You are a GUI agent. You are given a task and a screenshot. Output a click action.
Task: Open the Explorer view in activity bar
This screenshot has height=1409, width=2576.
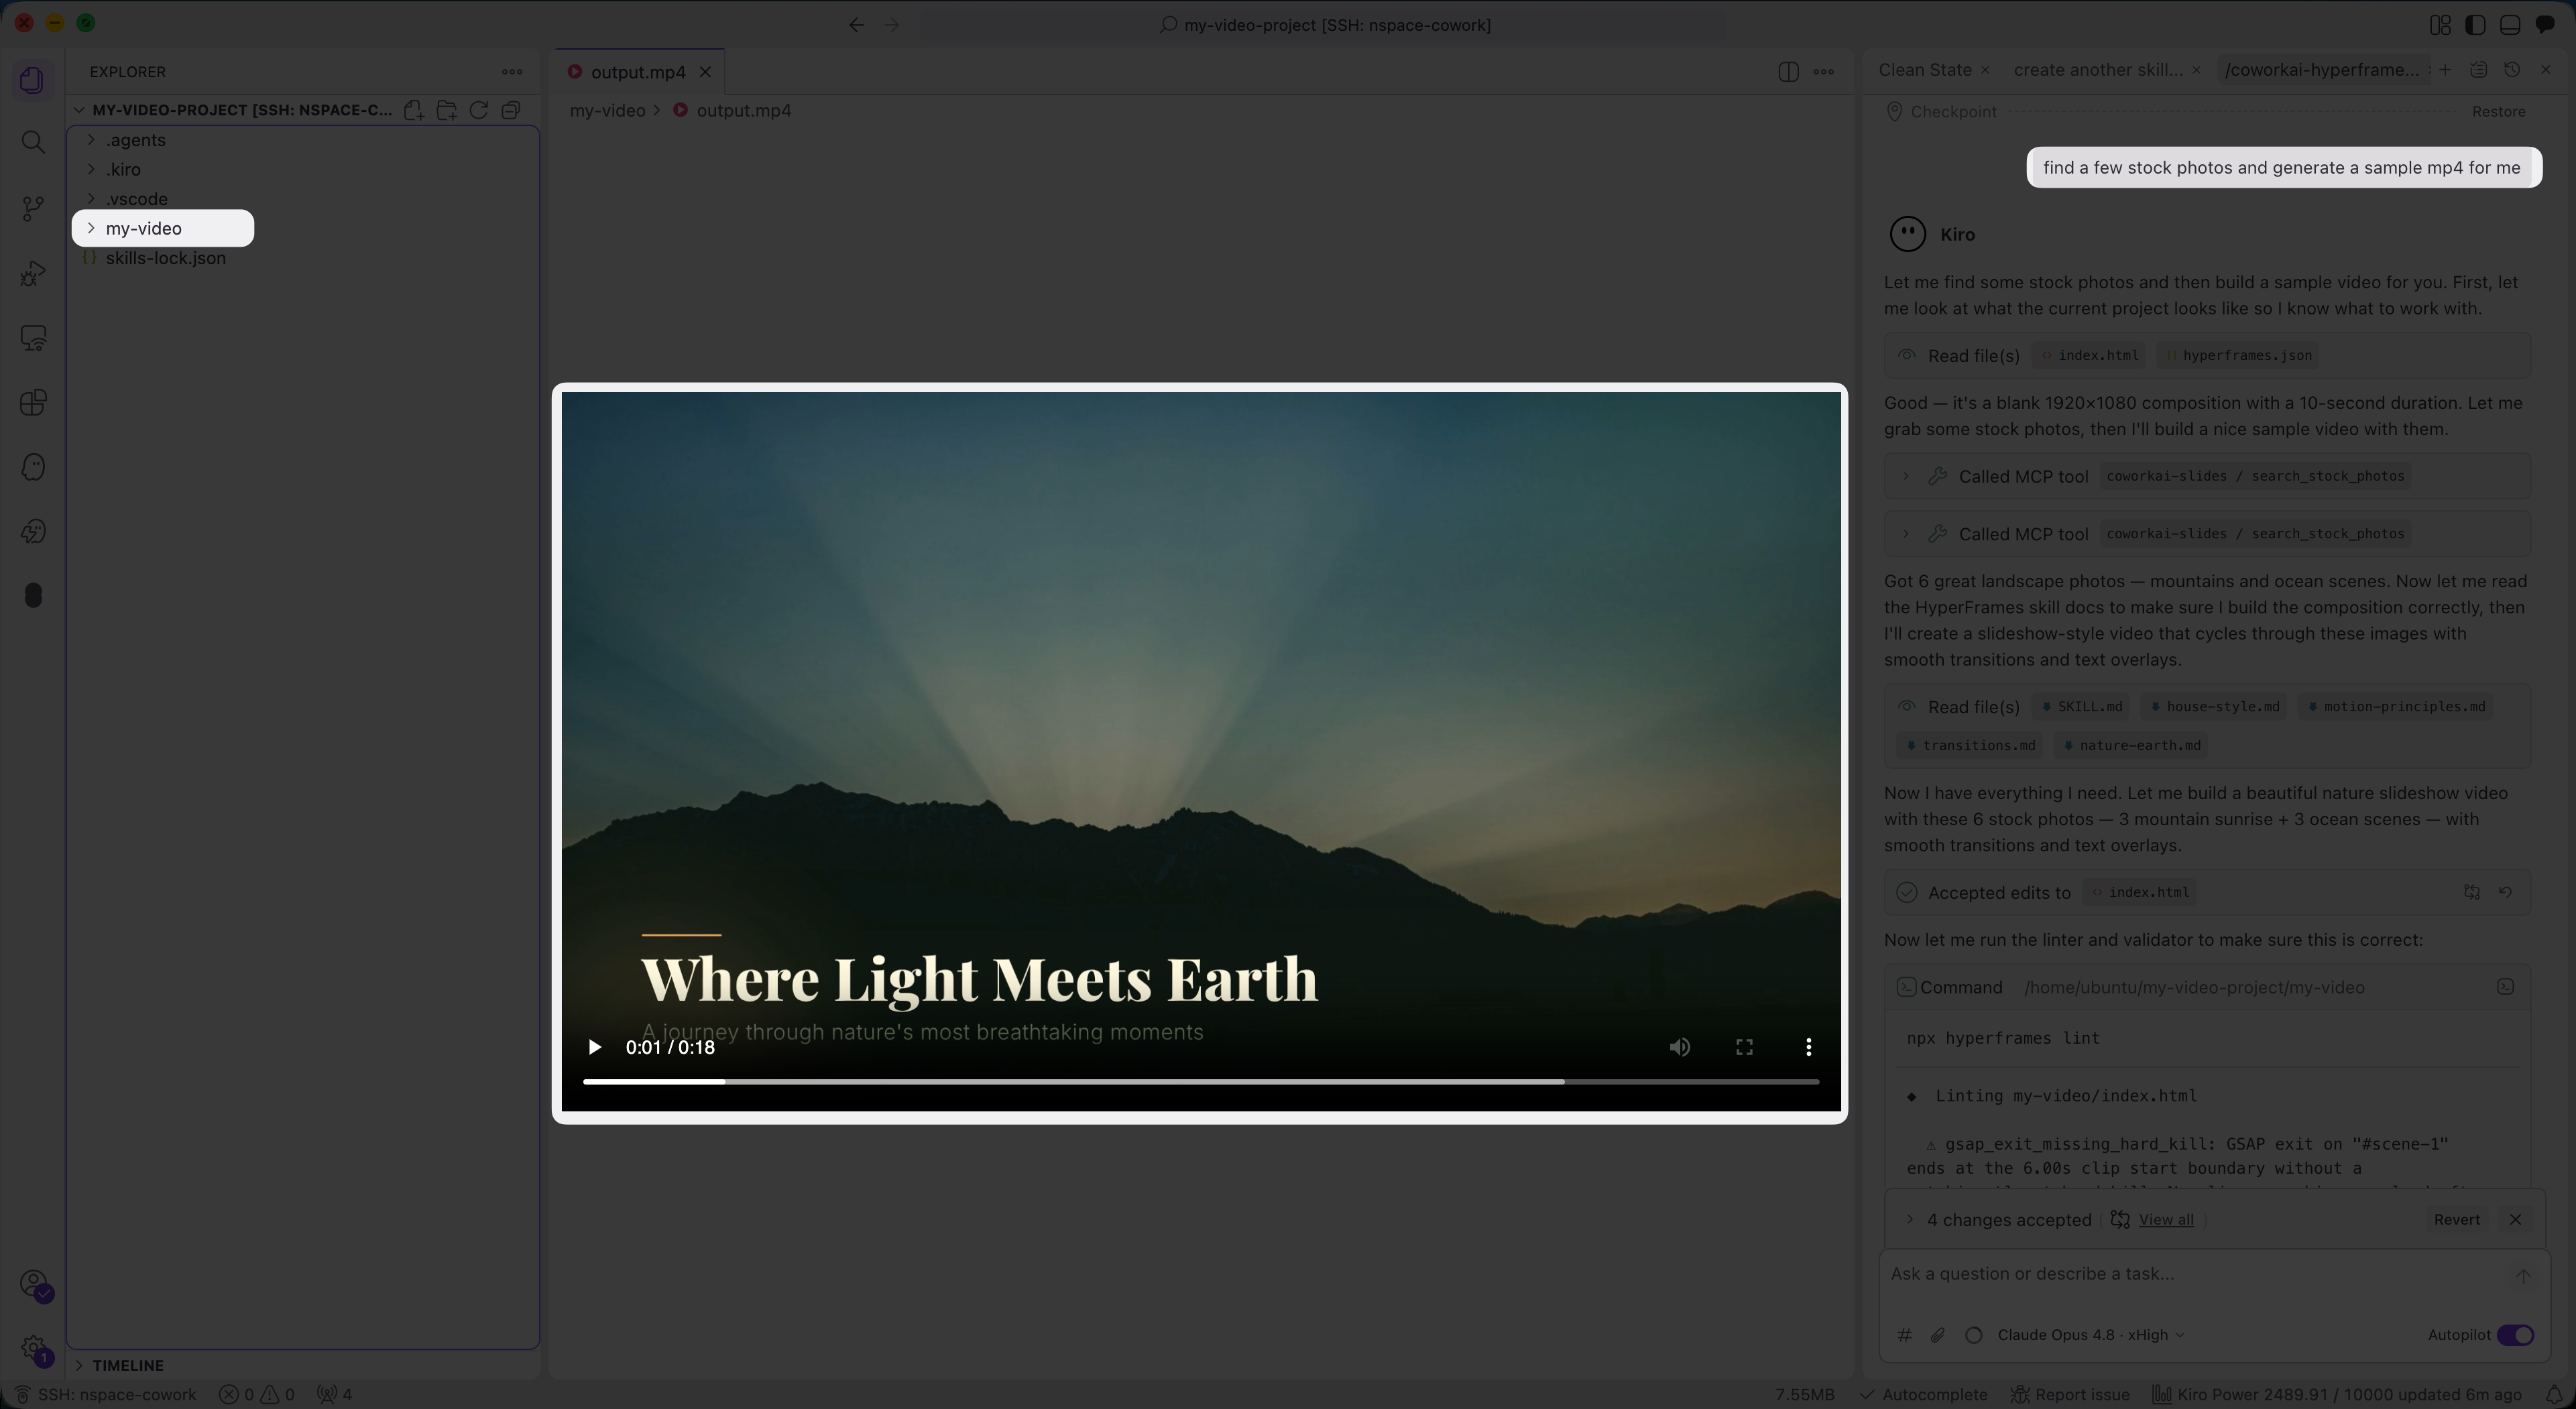(33, 79)
